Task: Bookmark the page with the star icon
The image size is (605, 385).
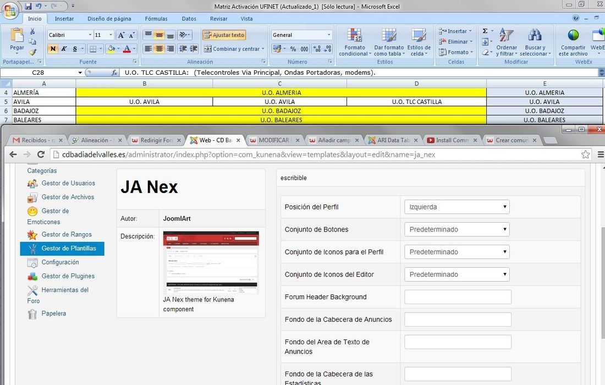Action: 585,155
